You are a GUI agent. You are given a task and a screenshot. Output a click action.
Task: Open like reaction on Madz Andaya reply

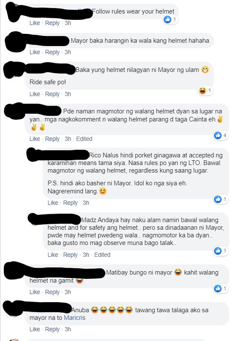click(x=221, y=251)
